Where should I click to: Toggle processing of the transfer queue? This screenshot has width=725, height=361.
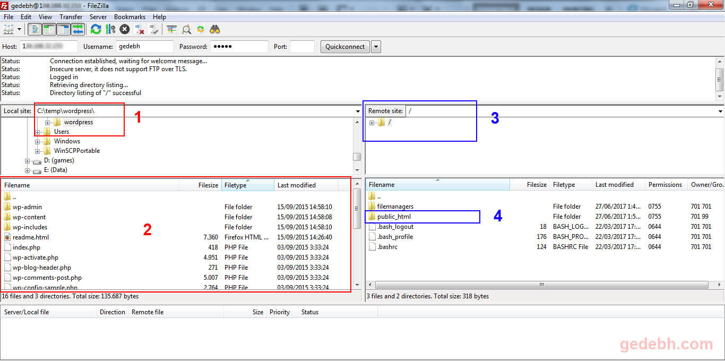pos(110,29)
